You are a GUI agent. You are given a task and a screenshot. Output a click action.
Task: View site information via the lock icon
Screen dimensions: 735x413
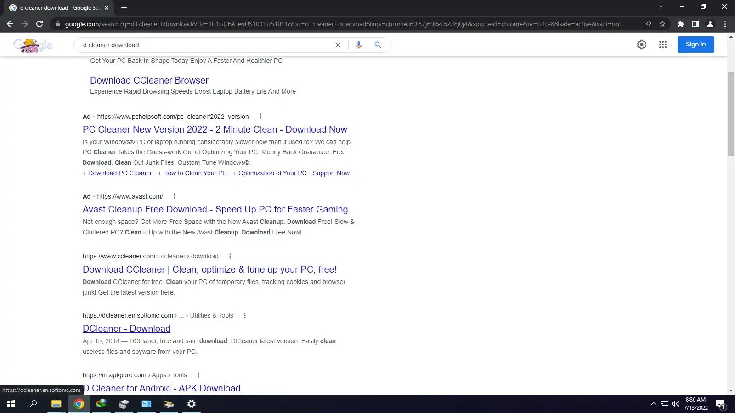coord(57,24)
